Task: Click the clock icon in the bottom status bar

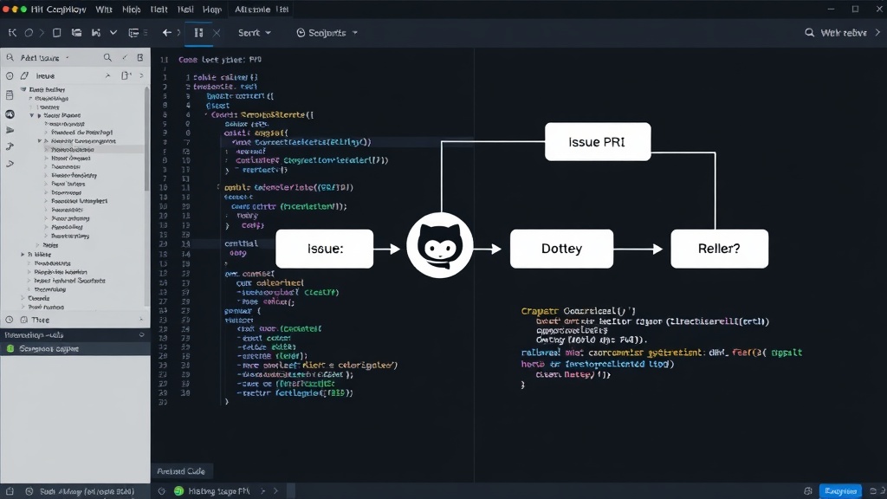Action: [x=29, y=492]
